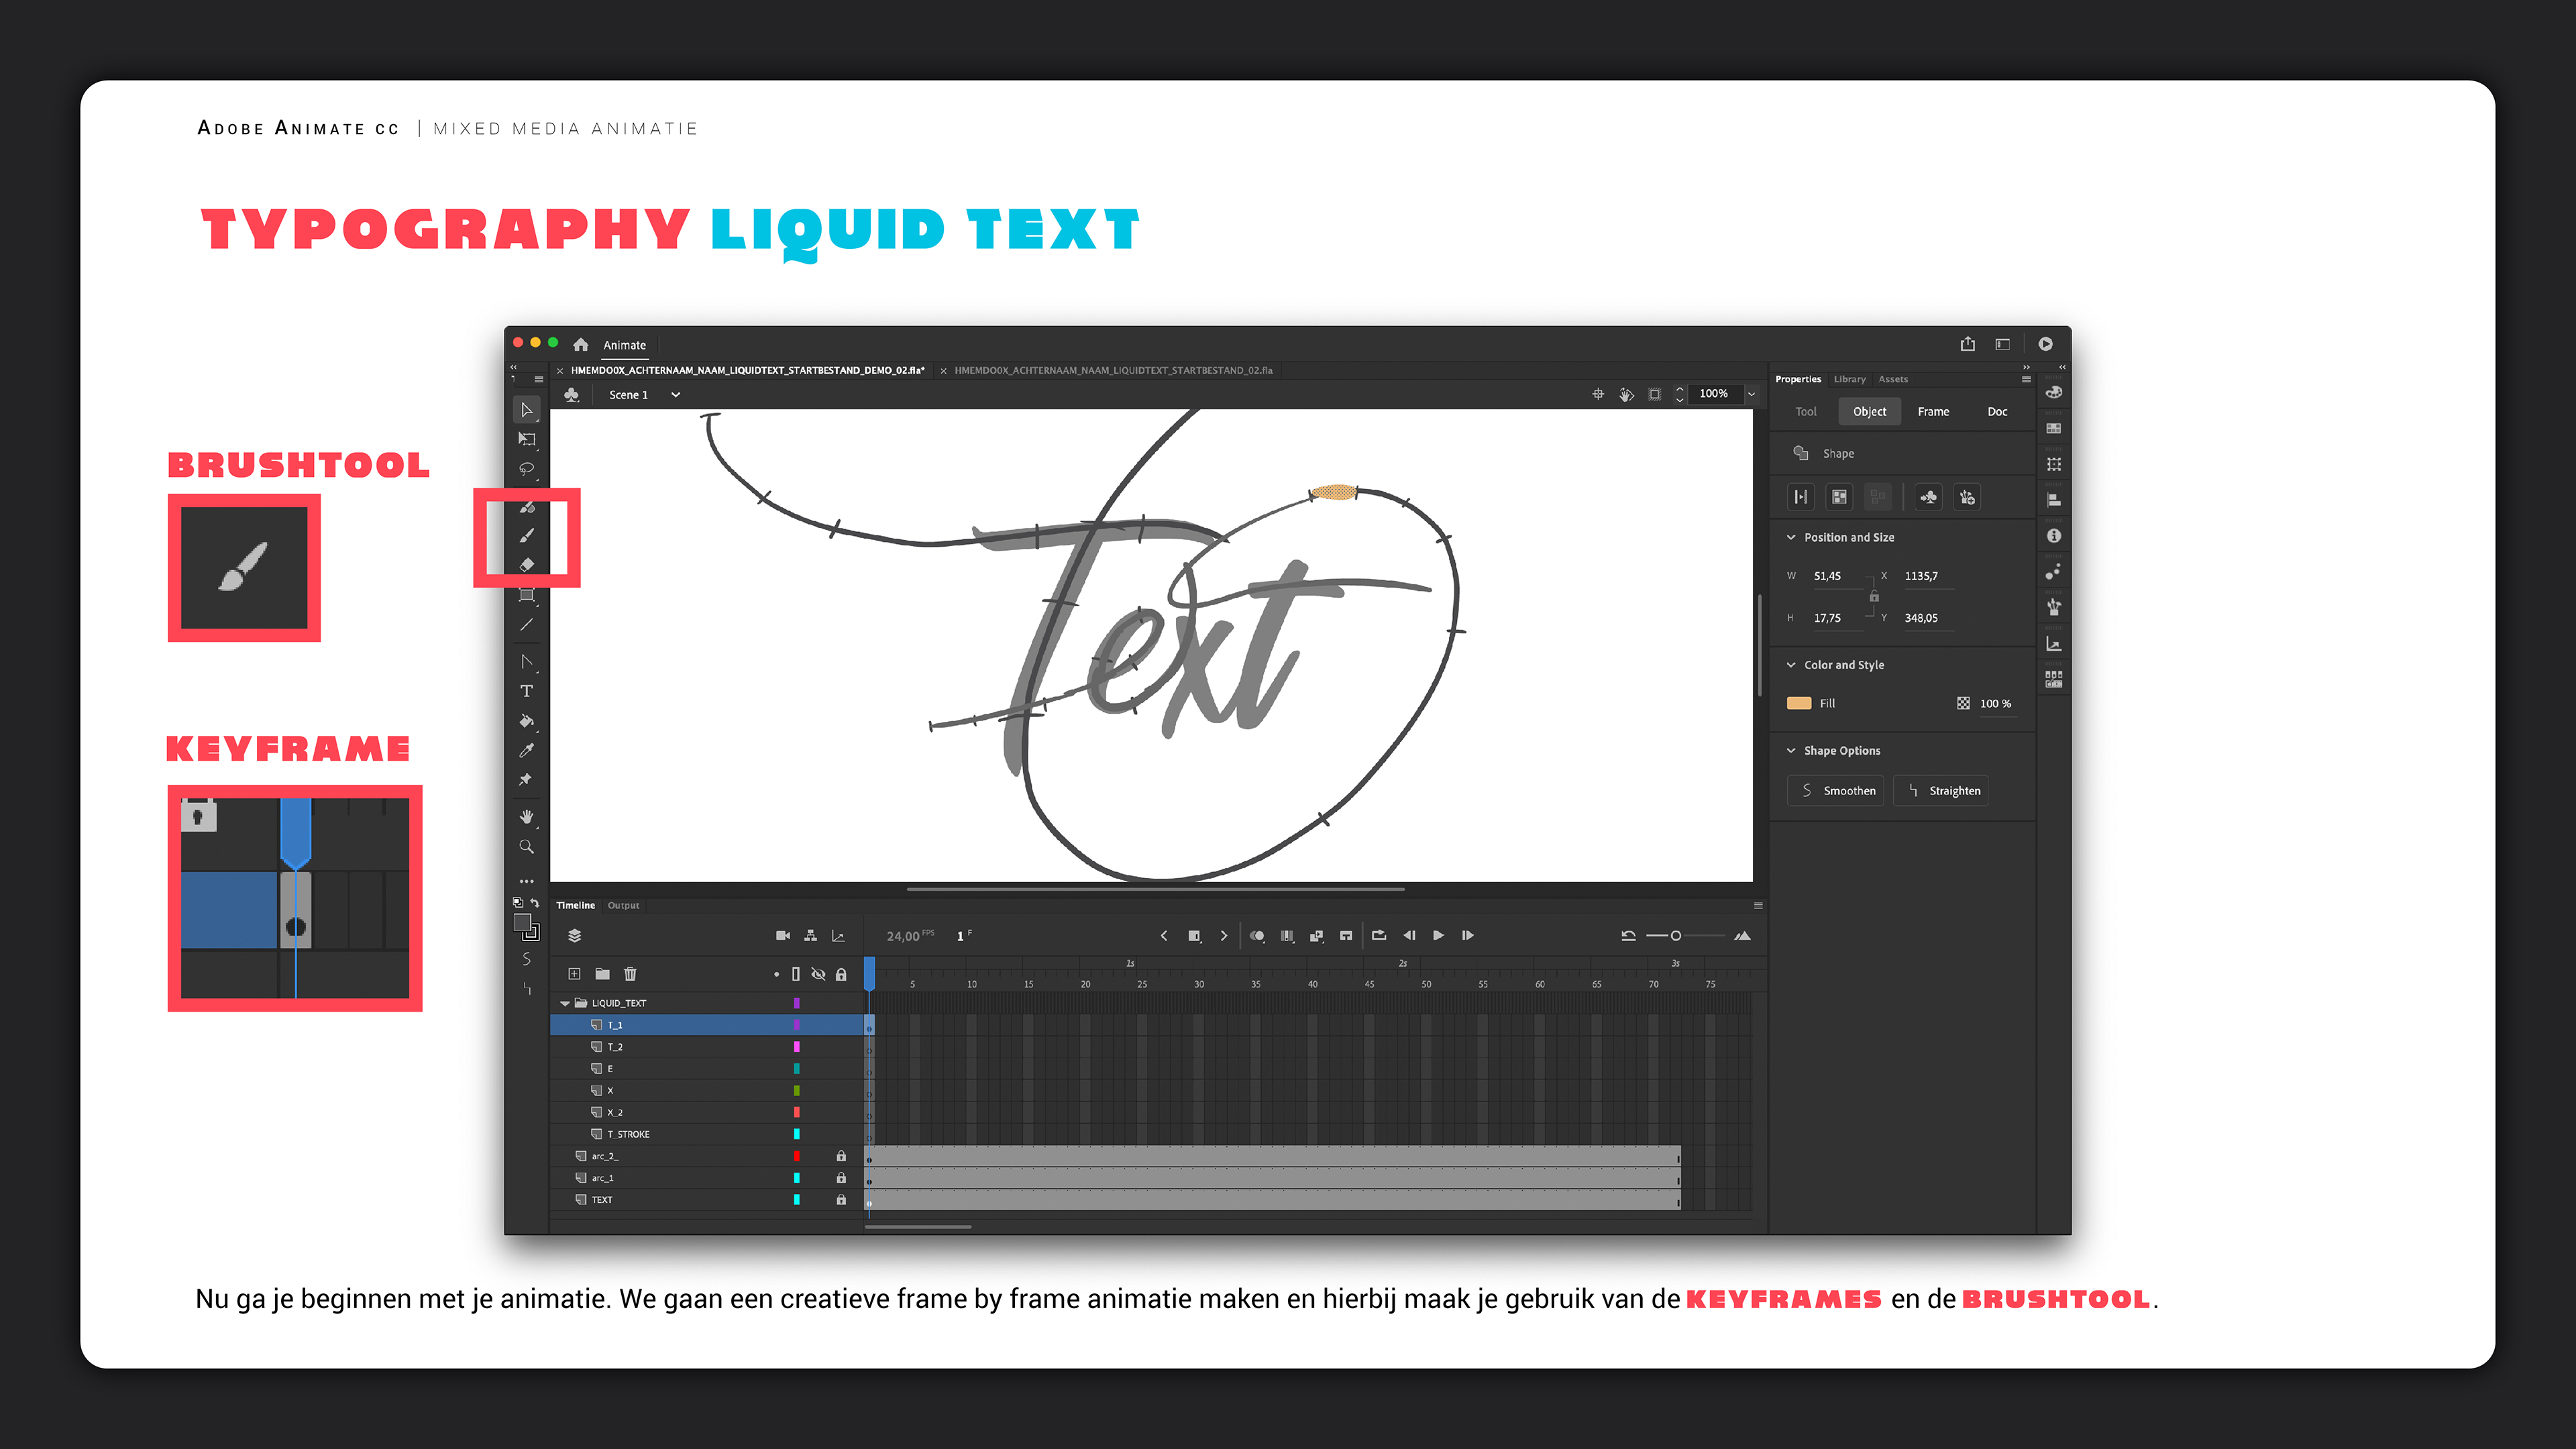
Task: Select the Eraser tool
Action: [527, 565]
